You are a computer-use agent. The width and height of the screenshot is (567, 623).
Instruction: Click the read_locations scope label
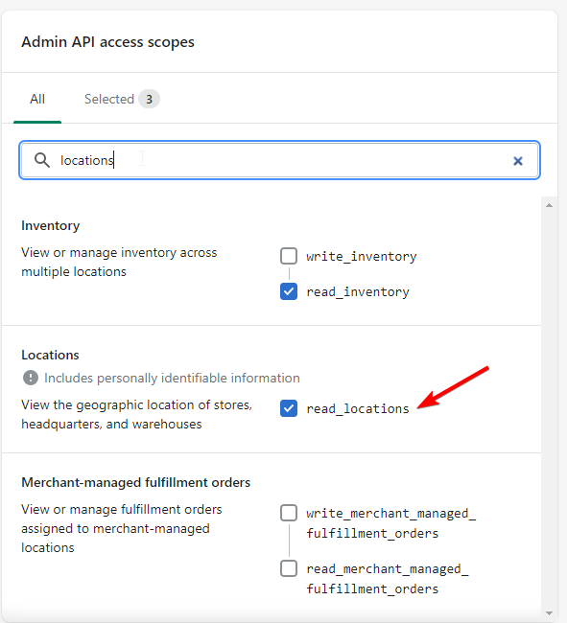click(358, 408)
